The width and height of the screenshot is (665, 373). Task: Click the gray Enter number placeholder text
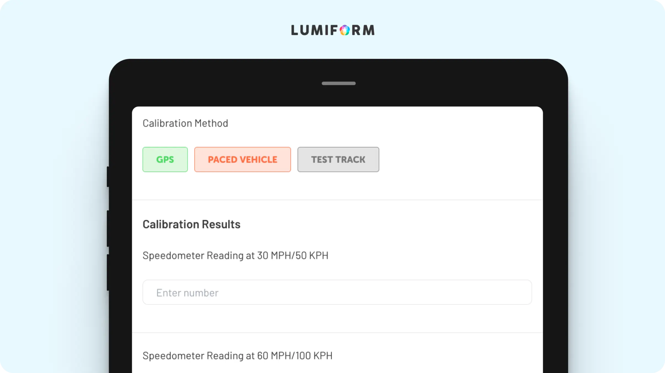(187, 293)
